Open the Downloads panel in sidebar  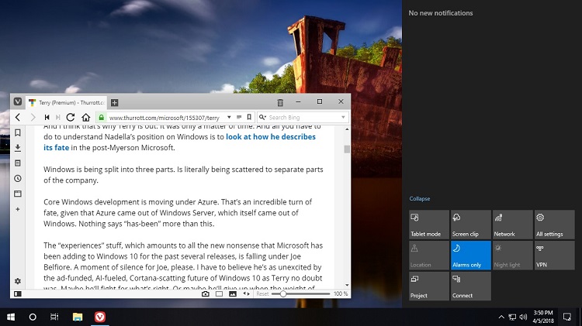pyautogui.click(x=18, y=148)
